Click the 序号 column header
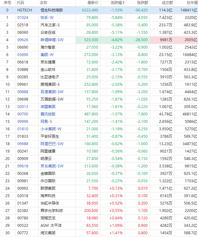The height and width of the screenshot is (237, 198). (7, 3)
